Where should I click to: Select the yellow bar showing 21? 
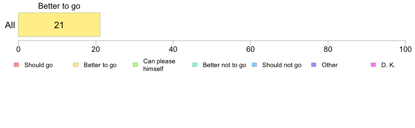[x=59, y=24]
